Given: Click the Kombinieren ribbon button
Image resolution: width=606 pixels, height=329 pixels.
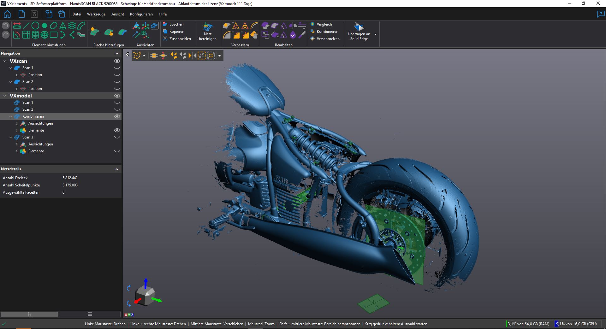Looking at the screenshot, I should [x=324, y=32].
